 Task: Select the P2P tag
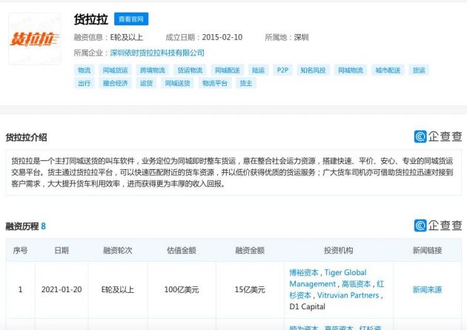(282, 70)
